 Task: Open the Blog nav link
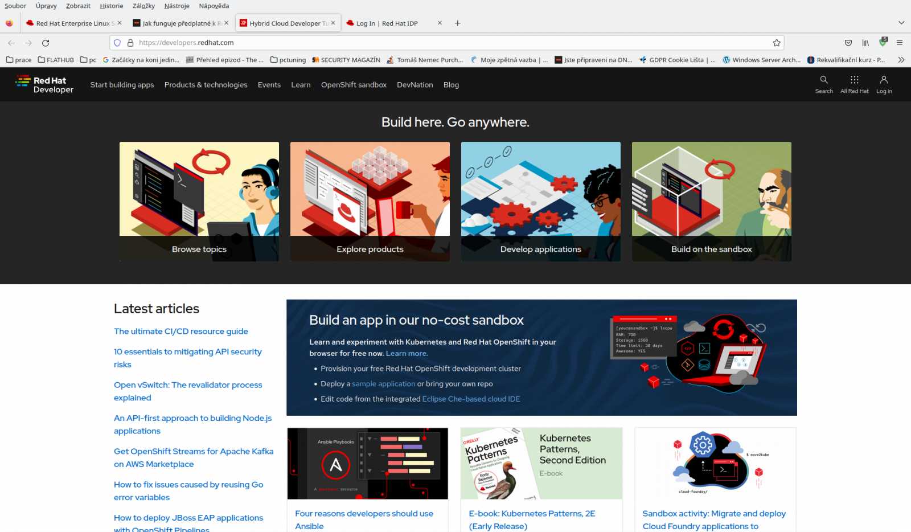pyautogui.click(x=451, y=85)
